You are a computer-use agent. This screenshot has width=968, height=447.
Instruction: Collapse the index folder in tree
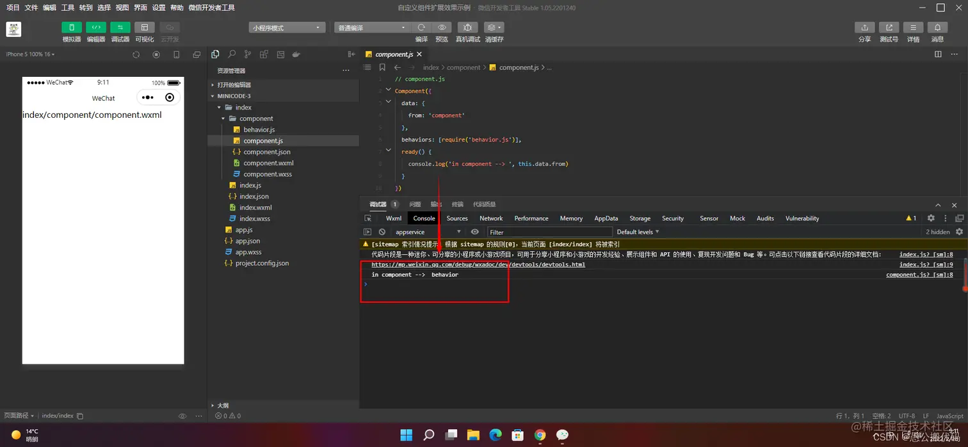[x=283, y=107]
